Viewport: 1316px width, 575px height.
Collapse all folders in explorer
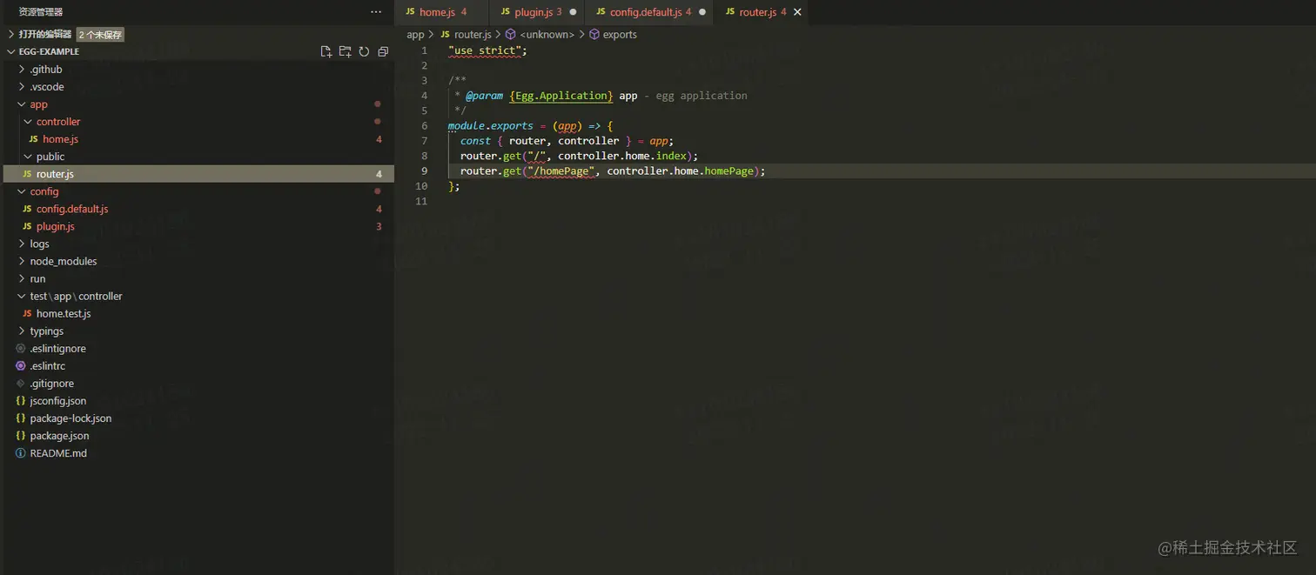tap(383, 51)
